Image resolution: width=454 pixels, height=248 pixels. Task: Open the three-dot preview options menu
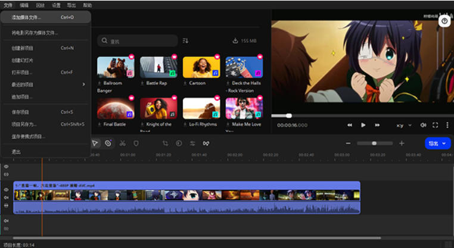447,125
